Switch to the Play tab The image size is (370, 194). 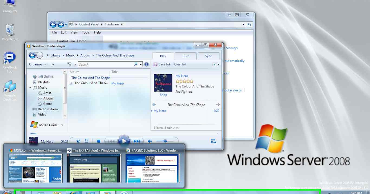point(163,56)
